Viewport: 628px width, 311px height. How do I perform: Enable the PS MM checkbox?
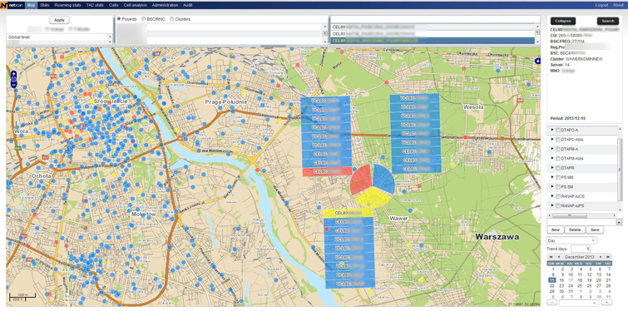tap(558, 177)
